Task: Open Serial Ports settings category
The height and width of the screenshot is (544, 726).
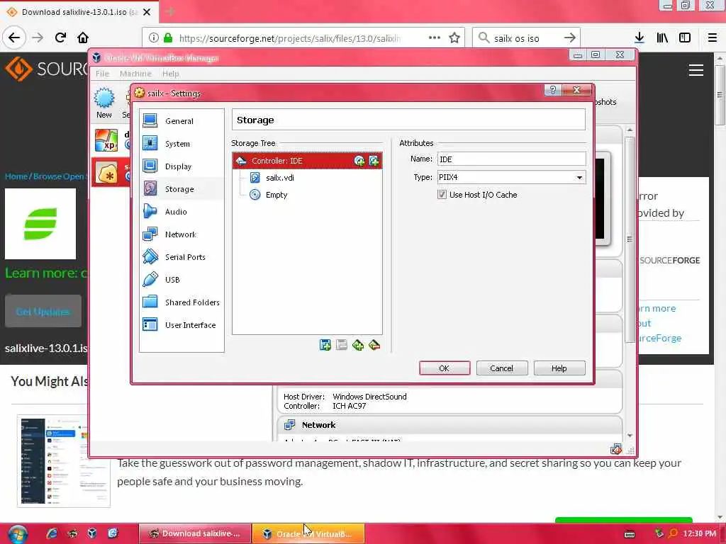Action: 181,256
